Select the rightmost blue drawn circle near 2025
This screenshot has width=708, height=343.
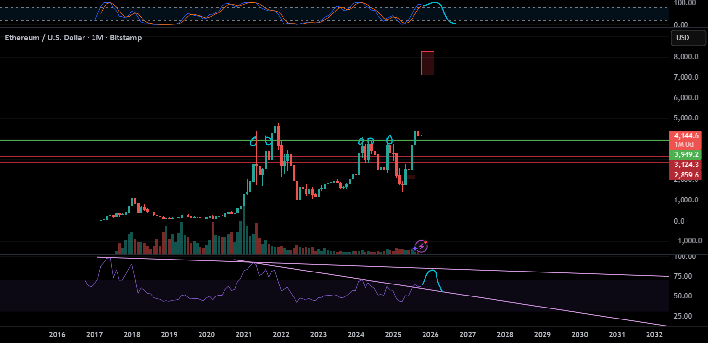click(389, 140)
